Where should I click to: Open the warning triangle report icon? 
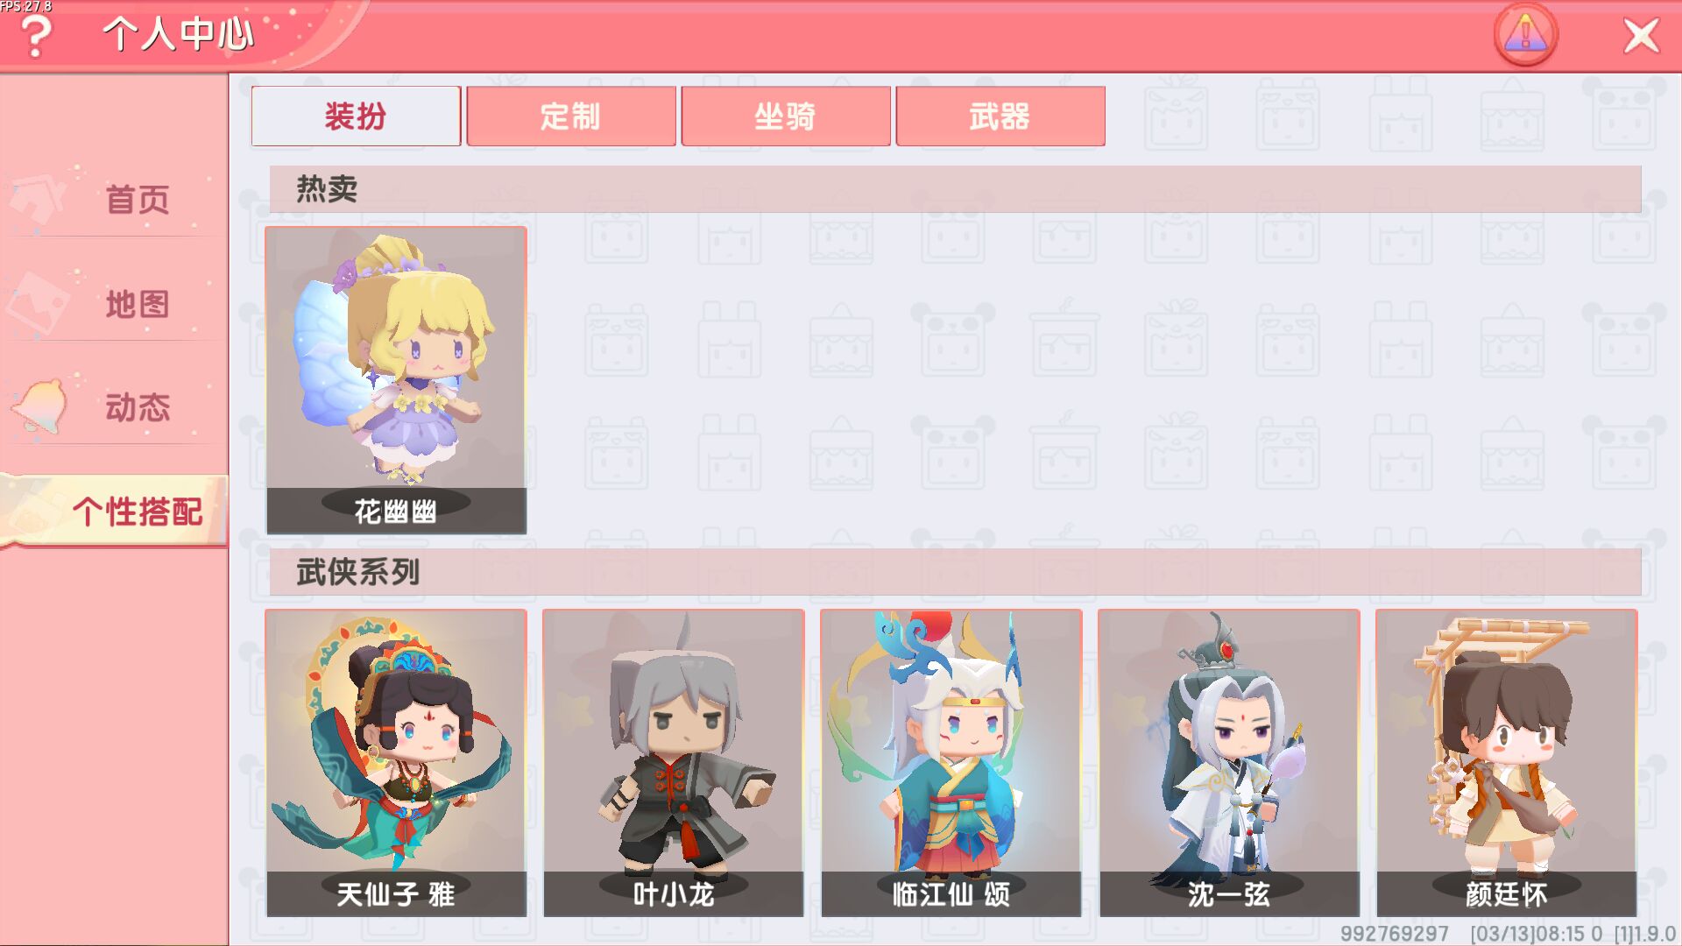point(1525,35)
